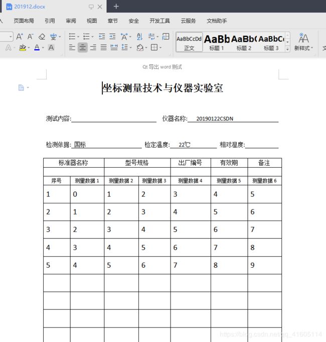The height and width of the screenshot is (342, 326).
Task: Apply bulleted list icon
Action: point(72,37)
